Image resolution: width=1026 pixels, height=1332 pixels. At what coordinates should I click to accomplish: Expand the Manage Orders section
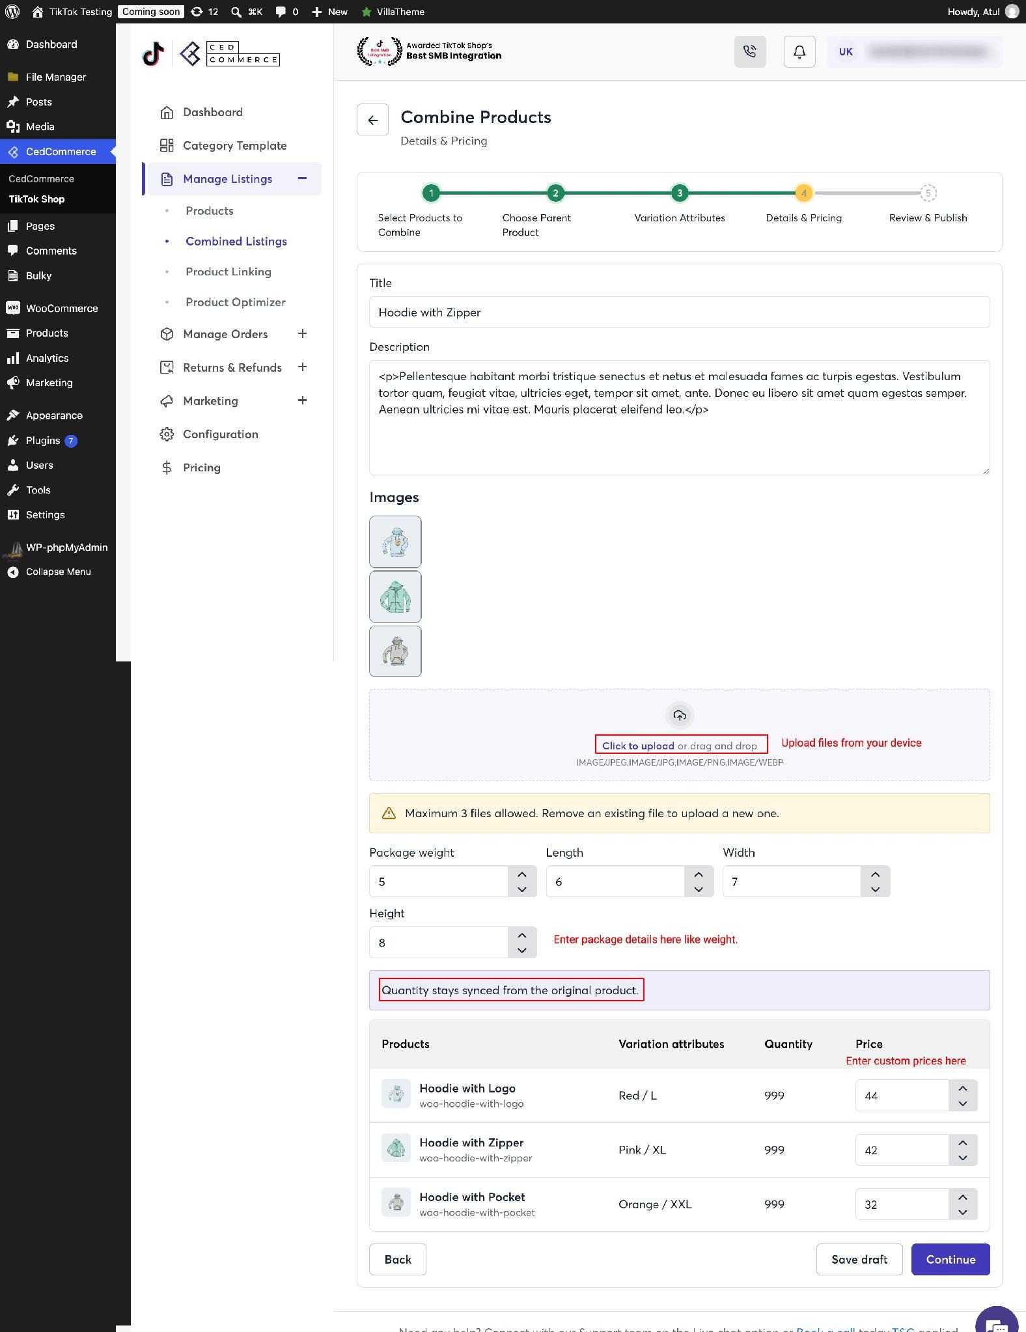tap(302, 333)
